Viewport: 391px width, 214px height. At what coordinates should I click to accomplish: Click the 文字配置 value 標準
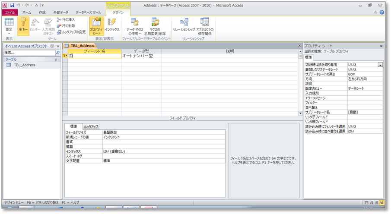tap(164, 161)
